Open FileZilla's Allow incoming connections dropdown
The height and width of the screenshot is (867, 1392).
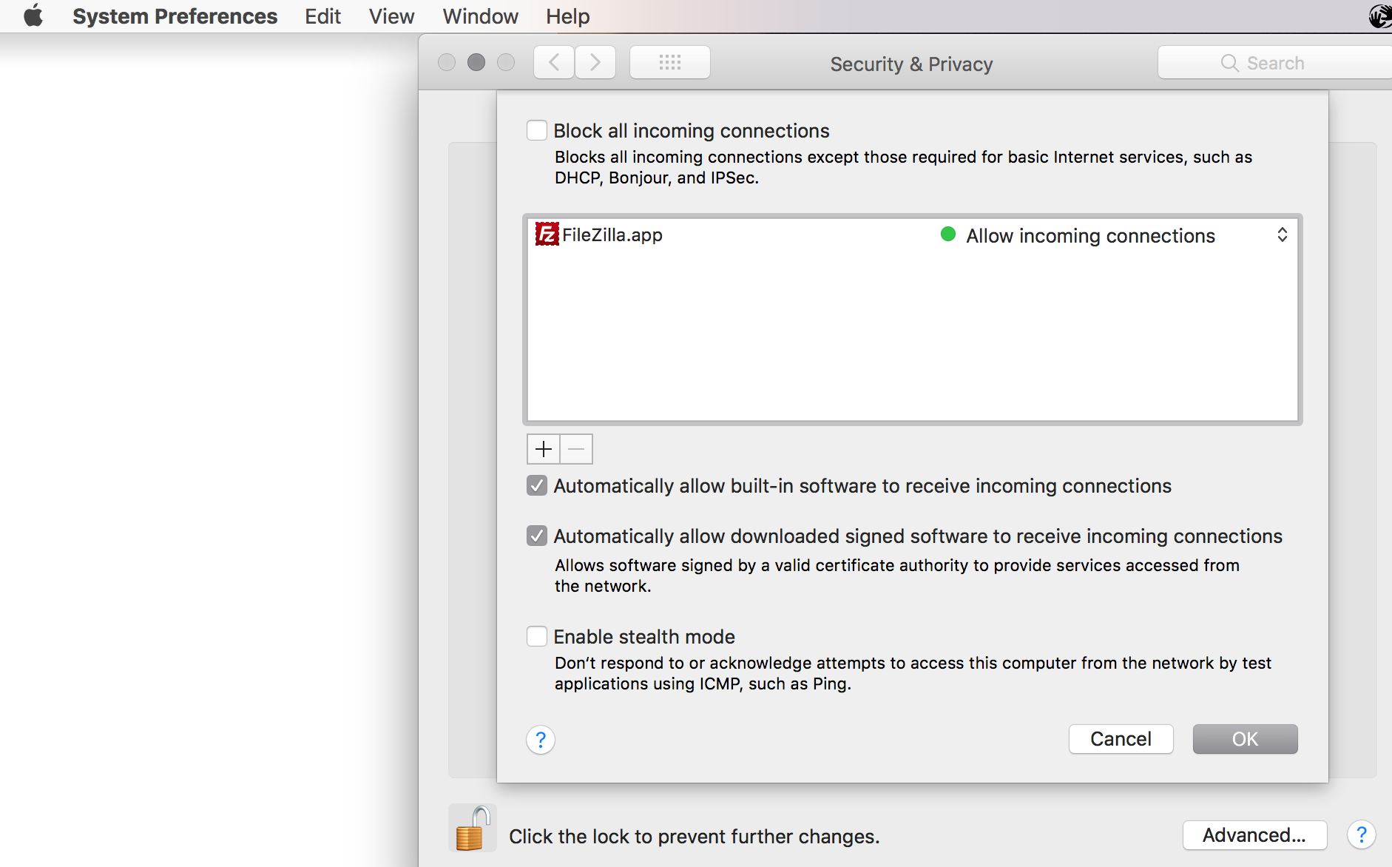pos(1282,235)
